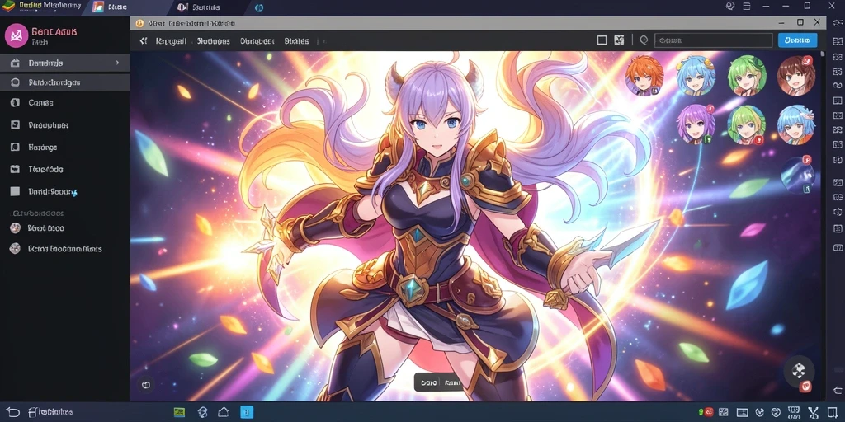The width and height of the screenshot is (845, 422).
Task: Click the vertical scrollbar handle of the game window
Action: [823, 54]
